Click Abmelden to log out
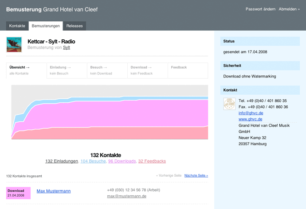This screenshot has height=209, width=306. (289, 9)
